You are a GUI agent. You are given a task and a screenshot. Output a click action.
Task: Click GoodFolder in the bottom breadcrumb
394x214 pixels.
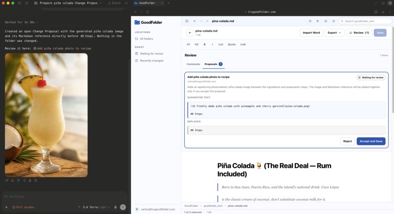191,206
